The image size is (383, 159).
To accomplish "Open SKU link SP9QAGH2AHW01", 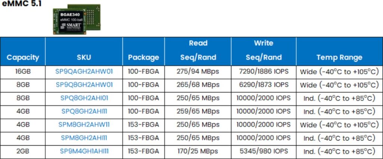I will click(84, 71).
